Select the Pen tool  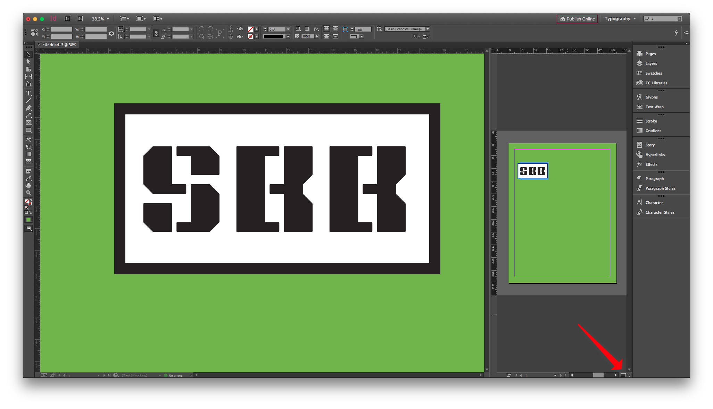point(28,108)
